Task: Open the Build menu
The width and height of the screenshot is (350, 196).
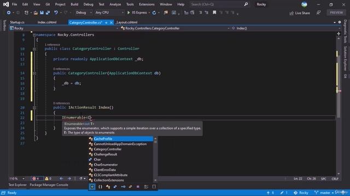Action: coord(74,4)
